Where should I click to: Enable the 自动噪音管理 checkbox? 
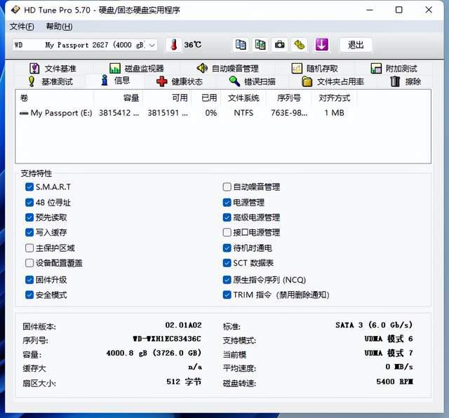[x=227, y=187]
